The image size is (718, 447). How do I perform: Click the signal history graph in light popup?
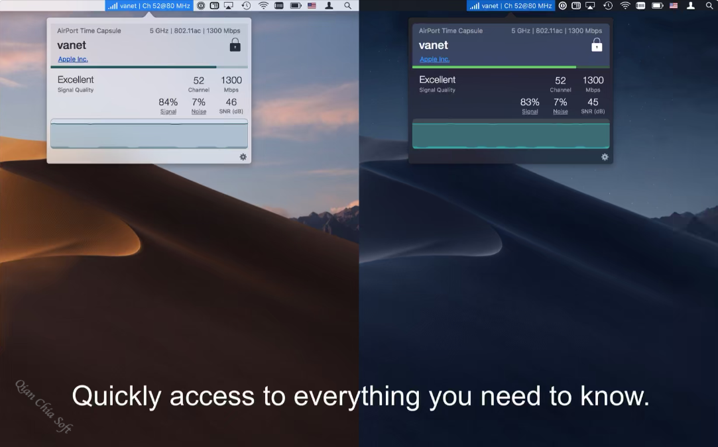[x=149, y=134]
